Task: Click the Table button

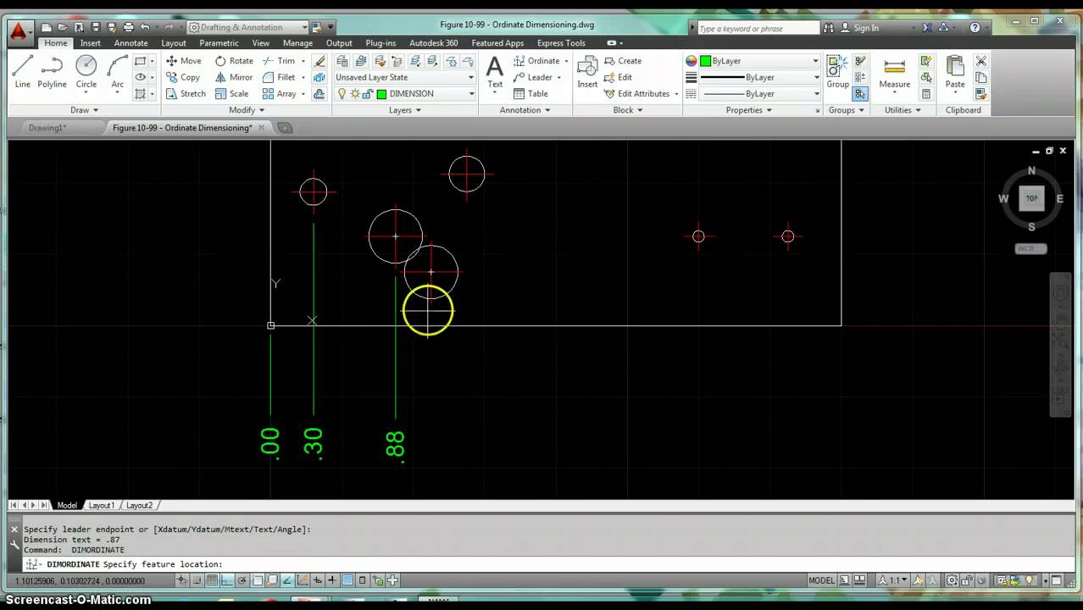Action: [x=530, y=93]
